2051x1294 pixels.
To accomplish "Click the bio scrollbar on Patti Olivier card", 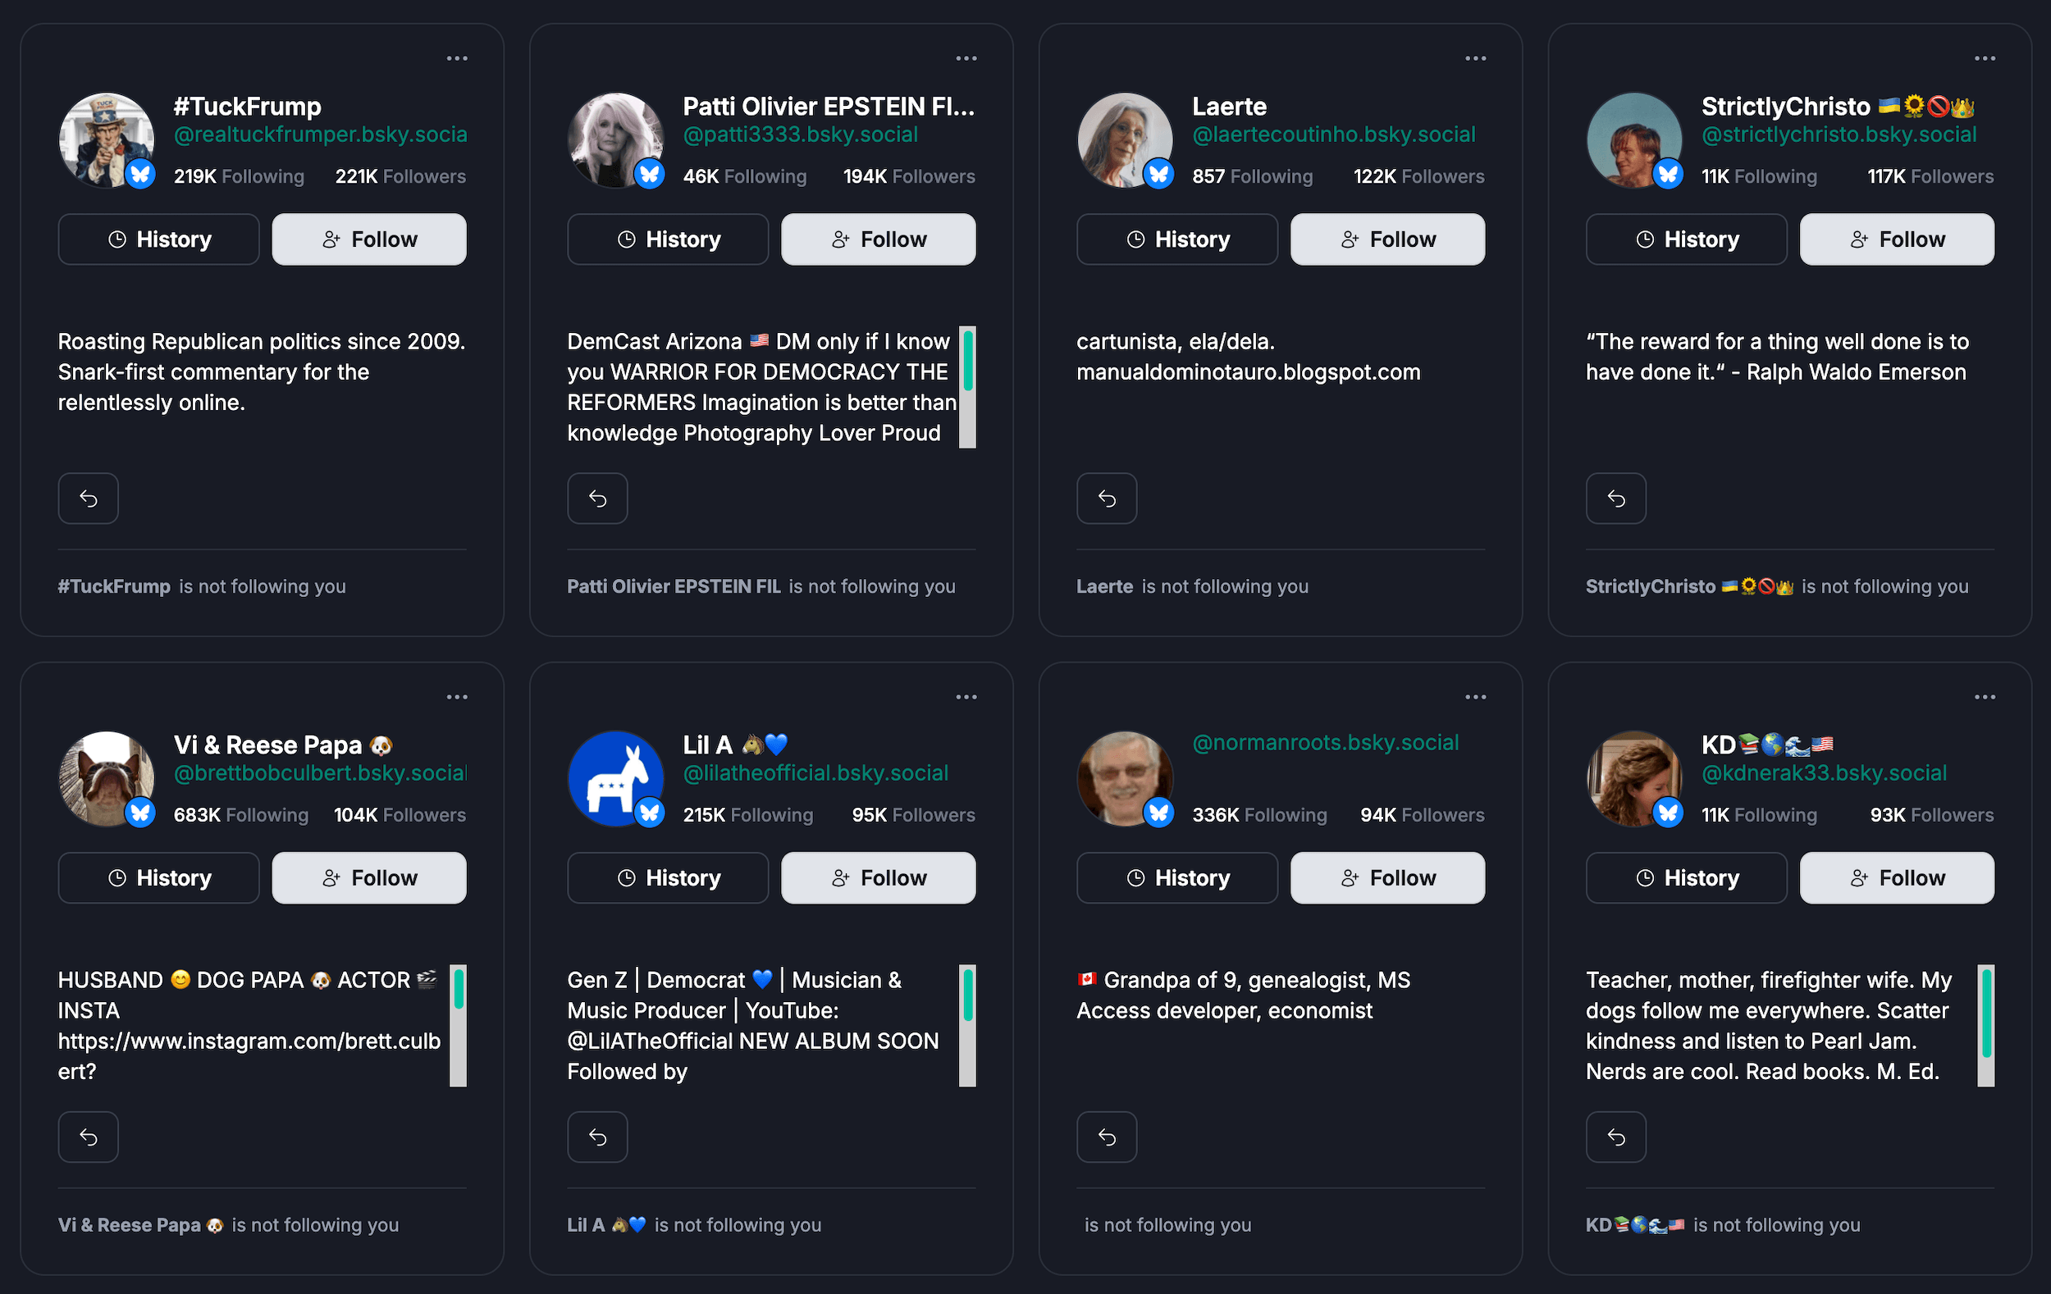I will [967, 387].
